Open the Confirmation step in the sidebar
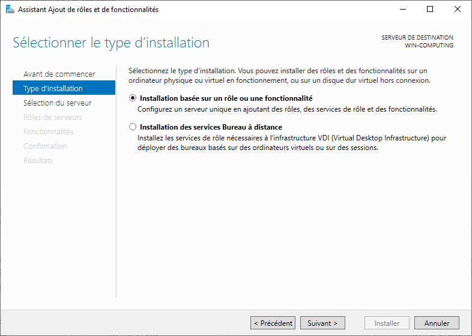This screenshot has width=472, height=336. 45,146
